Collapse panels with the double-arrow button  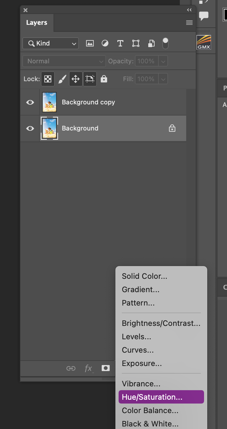[189, 10]
